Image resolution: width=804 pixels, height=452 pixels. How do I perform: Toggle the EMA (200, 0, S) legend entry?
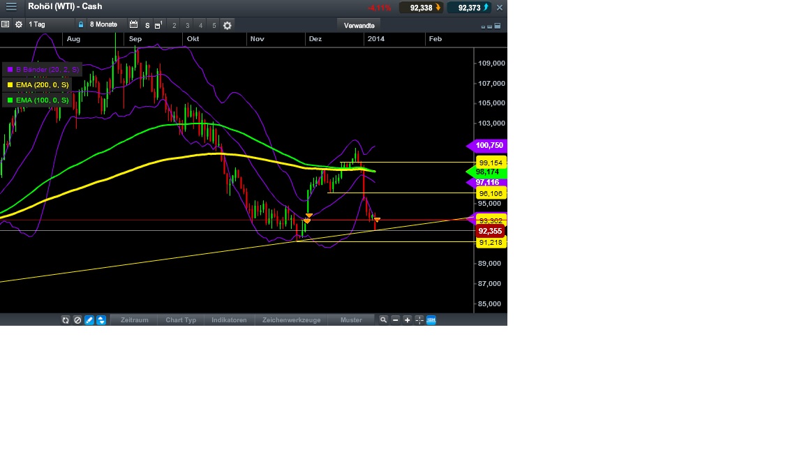[x=38, y=84]
